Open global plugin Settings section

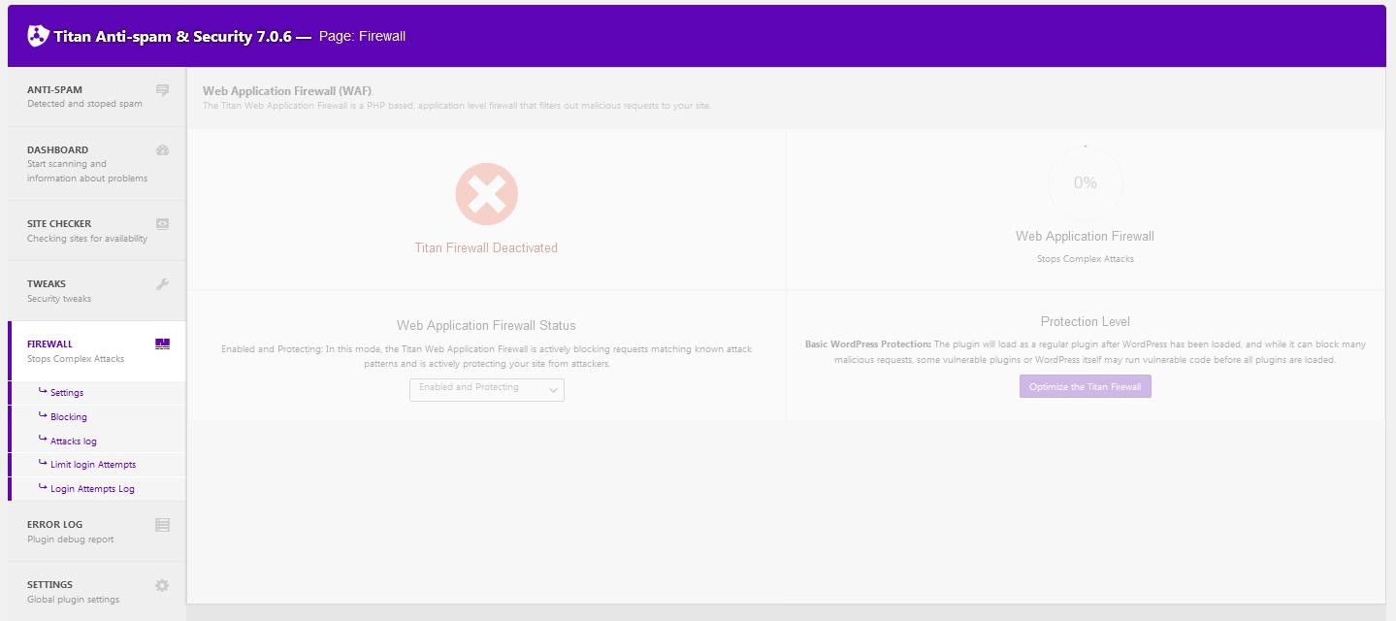click(97, 591)
